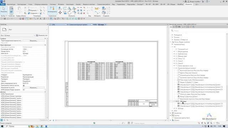The width and height of the screenshot is (228, 128).
Task: Click the red Delete X icon
Action: pyautogui.click(x=84, y=13)
